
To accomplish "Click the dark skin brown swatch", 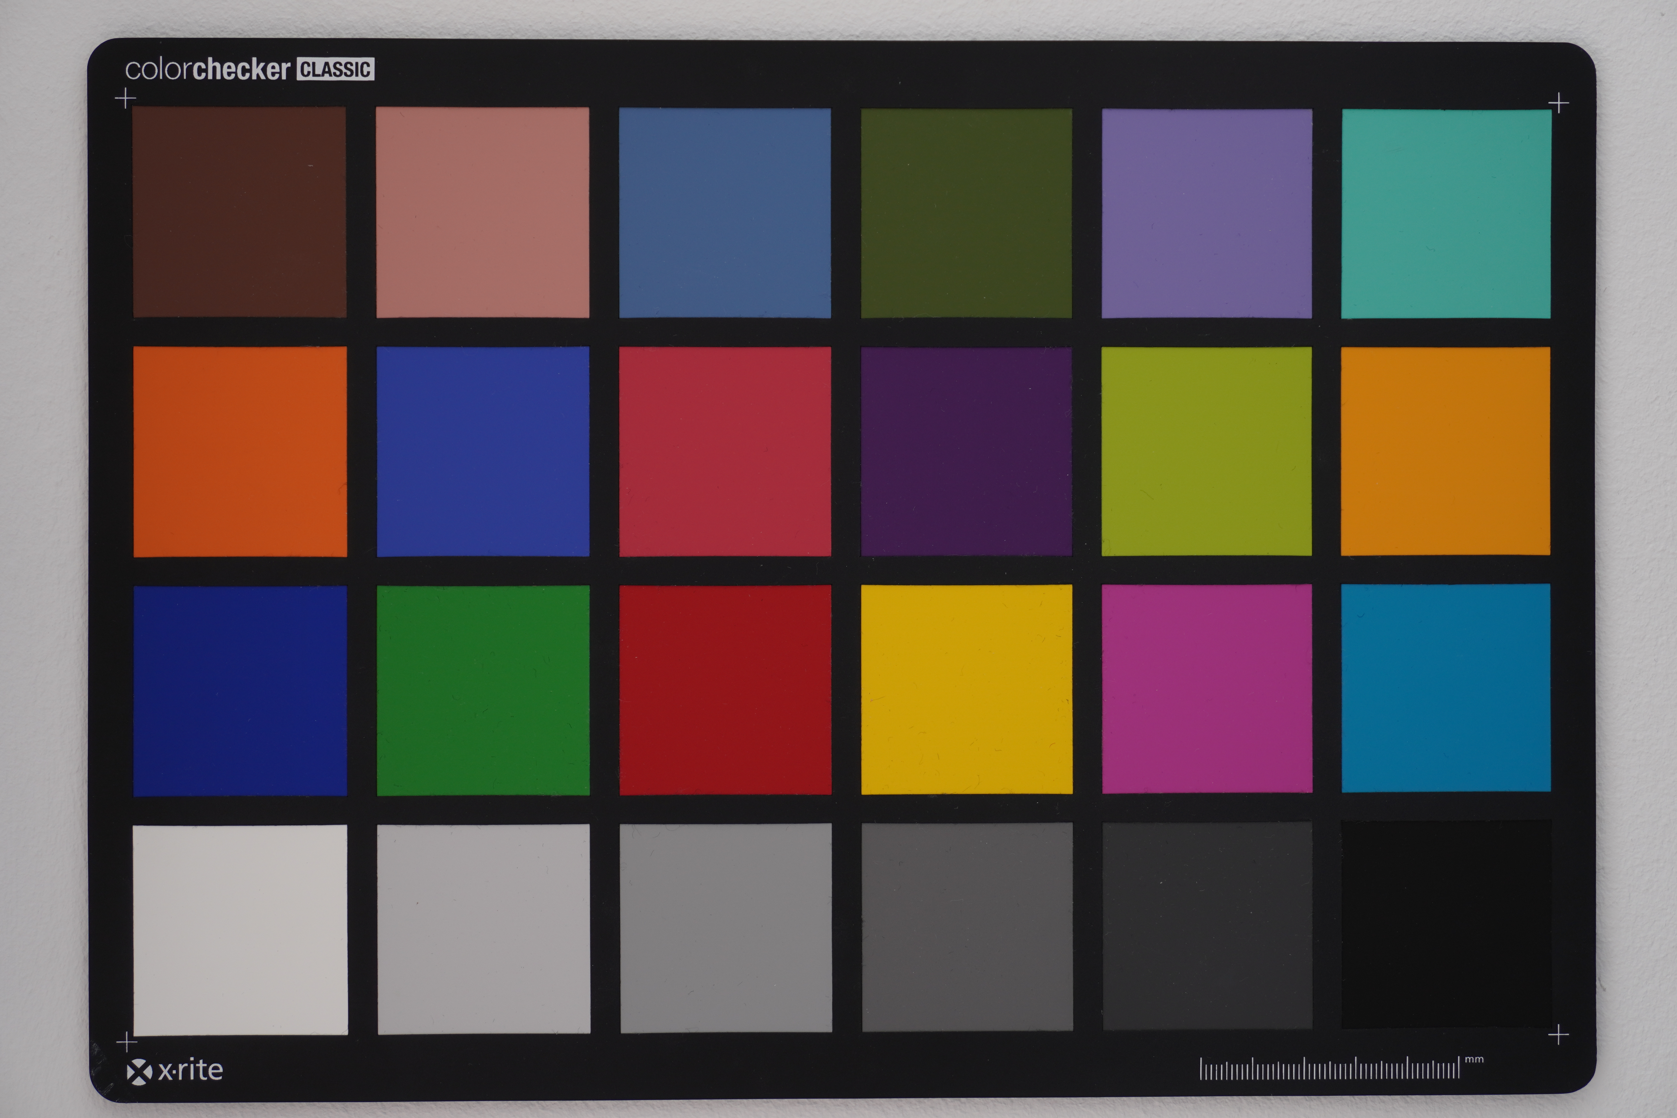I will click(x=240, y=212).
